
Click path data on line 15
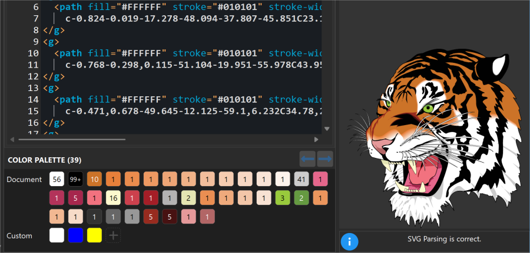[193, 111]
